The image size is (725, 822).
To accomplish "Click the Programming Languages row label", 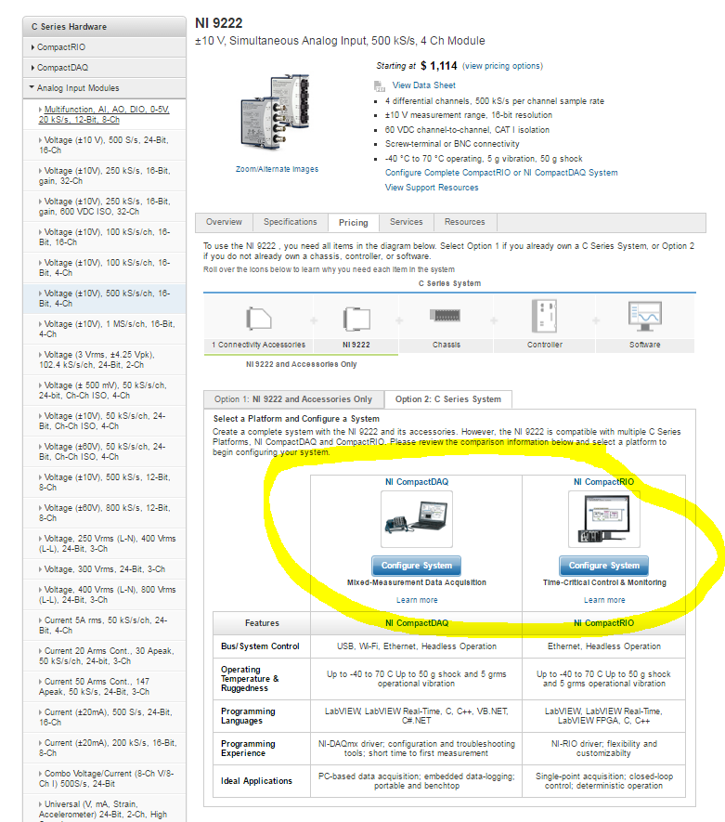I will coord(248,716).
